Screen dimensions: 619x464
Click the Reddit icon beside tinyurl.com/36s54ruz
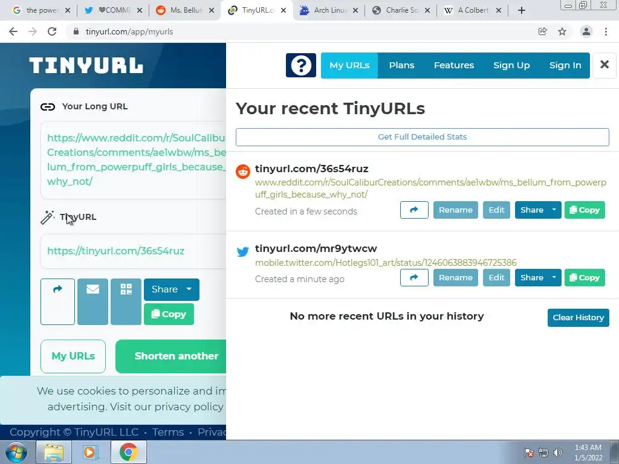(x=243, y=171)
